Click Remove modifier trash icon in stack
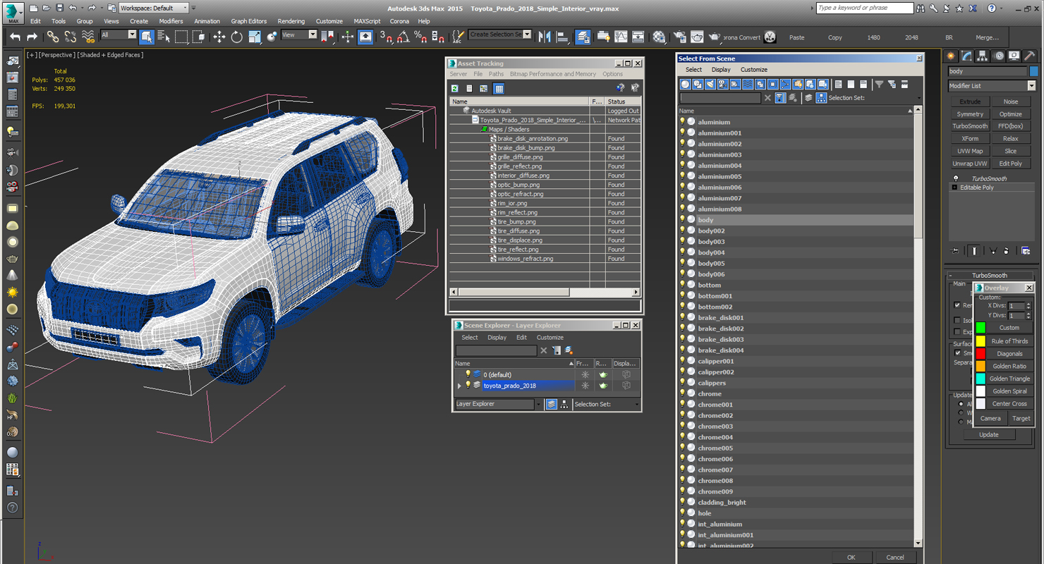Screen dimensions: 1044x564 coord(1007,250)
